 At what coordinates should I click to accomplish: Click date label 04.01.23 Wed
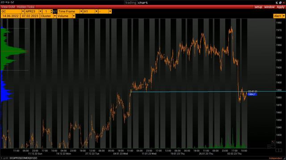click(121, 154)
